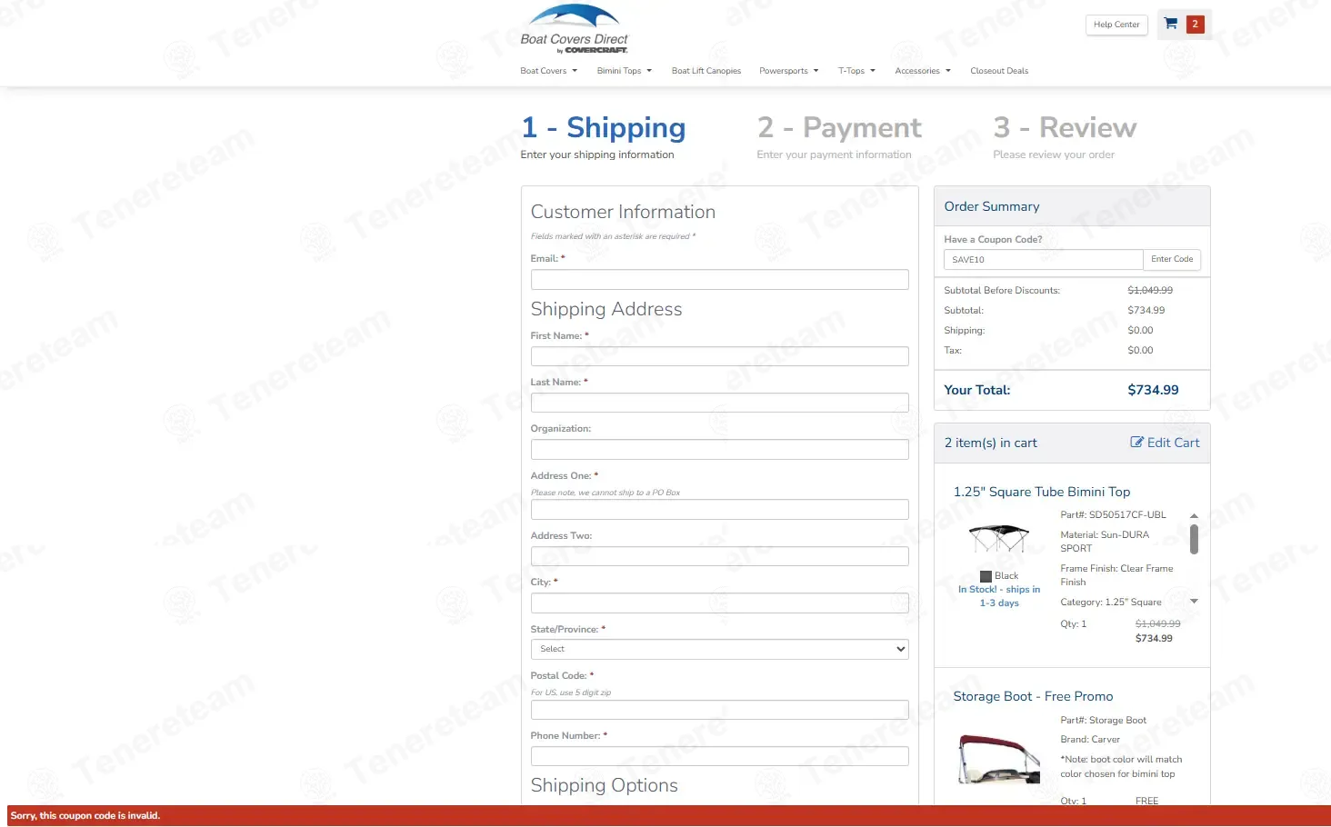Click the Enter Code coupon button

tap(1172, 260)
